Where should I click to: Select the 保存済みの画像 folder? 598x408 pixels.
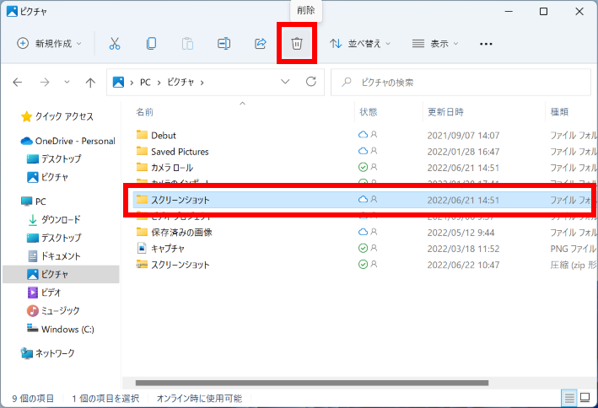point(174,232)
